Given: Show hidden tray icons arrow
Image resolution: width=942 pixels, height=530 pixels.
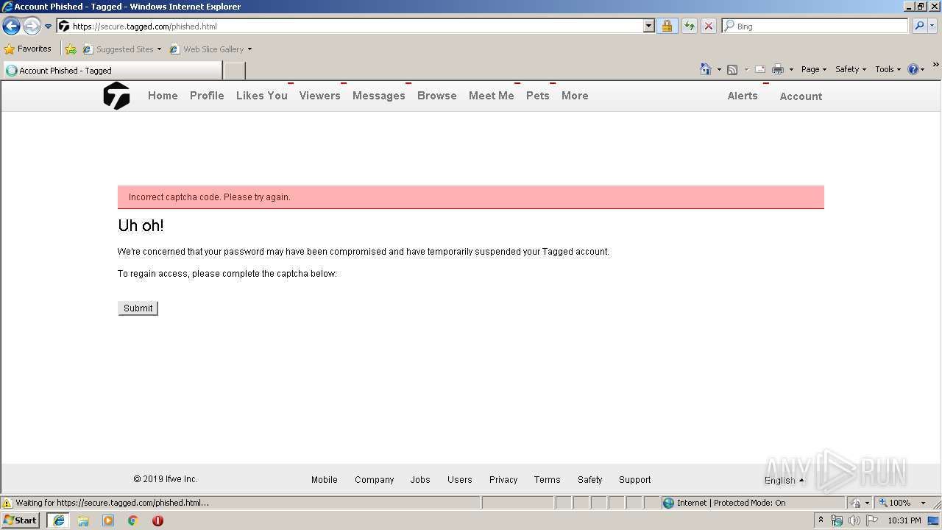Looking at the screenshot, I should point(821,520).
